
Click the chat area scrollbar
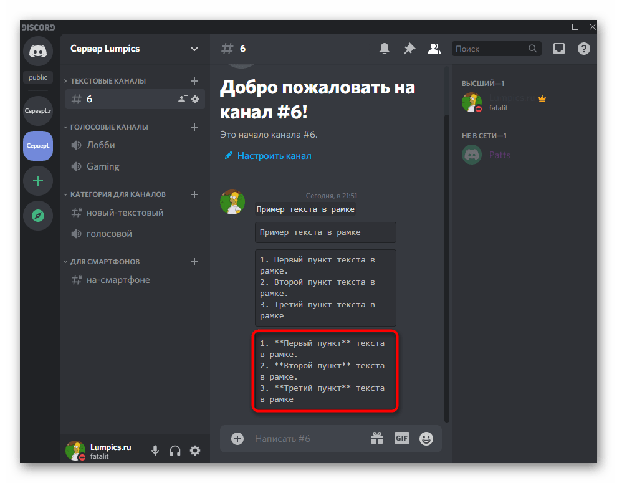[447, 268]
